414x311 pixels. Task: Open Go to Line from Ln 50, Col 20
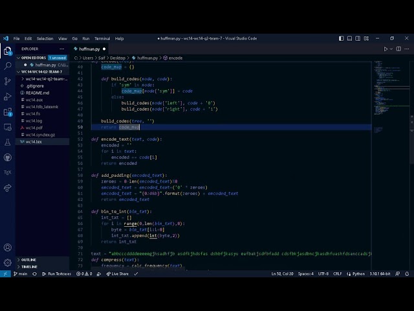[x=282, y=273]
